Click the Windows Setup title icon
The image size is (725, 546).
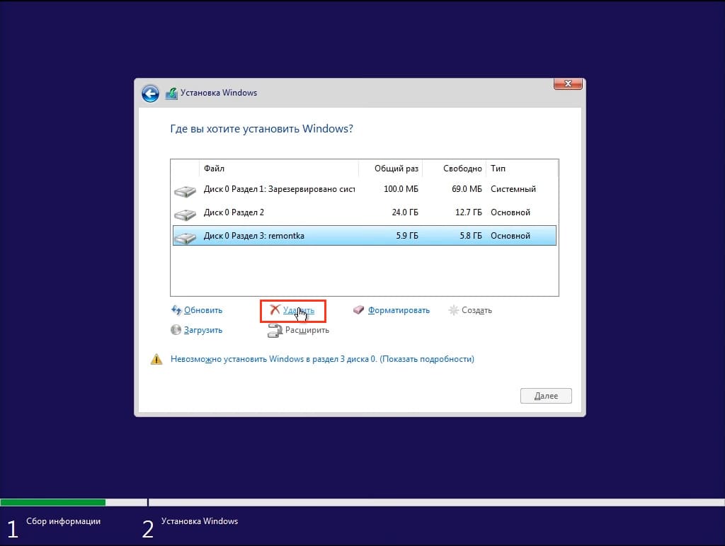pos(171,93)
